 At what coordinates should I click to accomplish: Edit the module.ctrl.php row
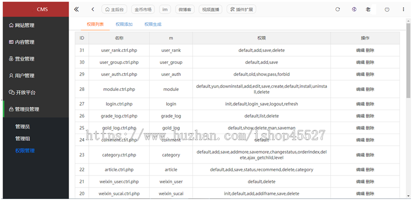click(360, 89)
